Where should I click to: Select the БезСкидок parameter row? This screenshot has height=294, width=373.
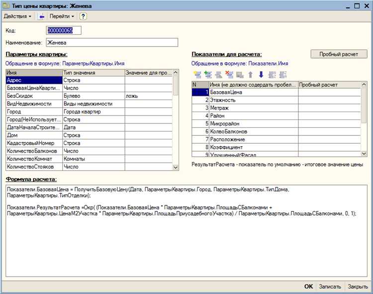click(89, 96)
